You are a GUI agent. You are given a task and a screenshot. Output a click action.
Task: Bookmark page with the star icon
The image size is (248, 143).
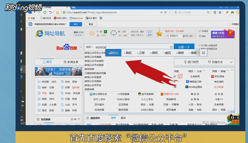tap(165, 12)
